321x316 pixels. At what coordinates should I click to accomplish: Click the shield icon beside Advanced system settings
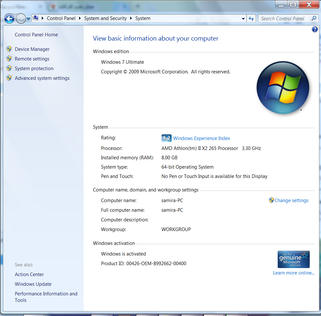[x=9, y=78]
